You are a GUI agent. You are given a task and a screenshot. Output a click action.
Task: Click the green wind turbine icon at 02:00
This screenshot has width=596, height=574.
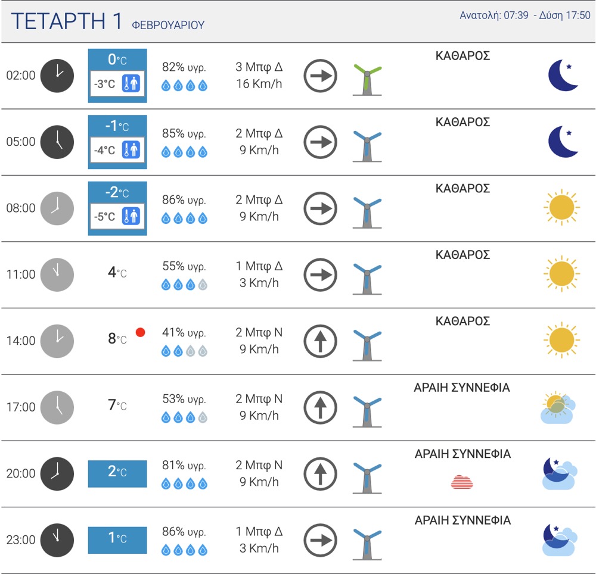tap(367, 79)
